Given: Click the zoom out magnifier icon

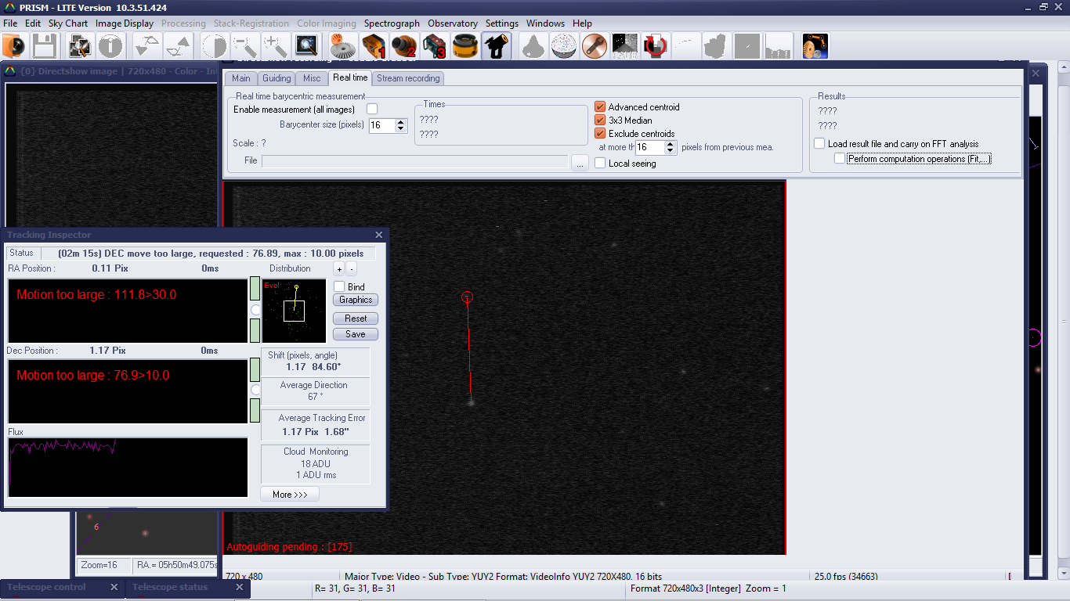Looking at the screenshot, I should coord(244,46).
